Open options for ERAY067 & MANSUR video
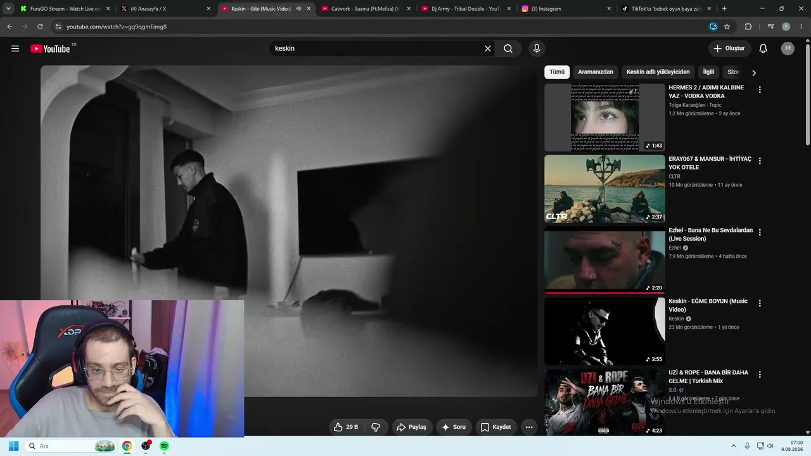This screenshot has height=456, width=811. point(760,161)
